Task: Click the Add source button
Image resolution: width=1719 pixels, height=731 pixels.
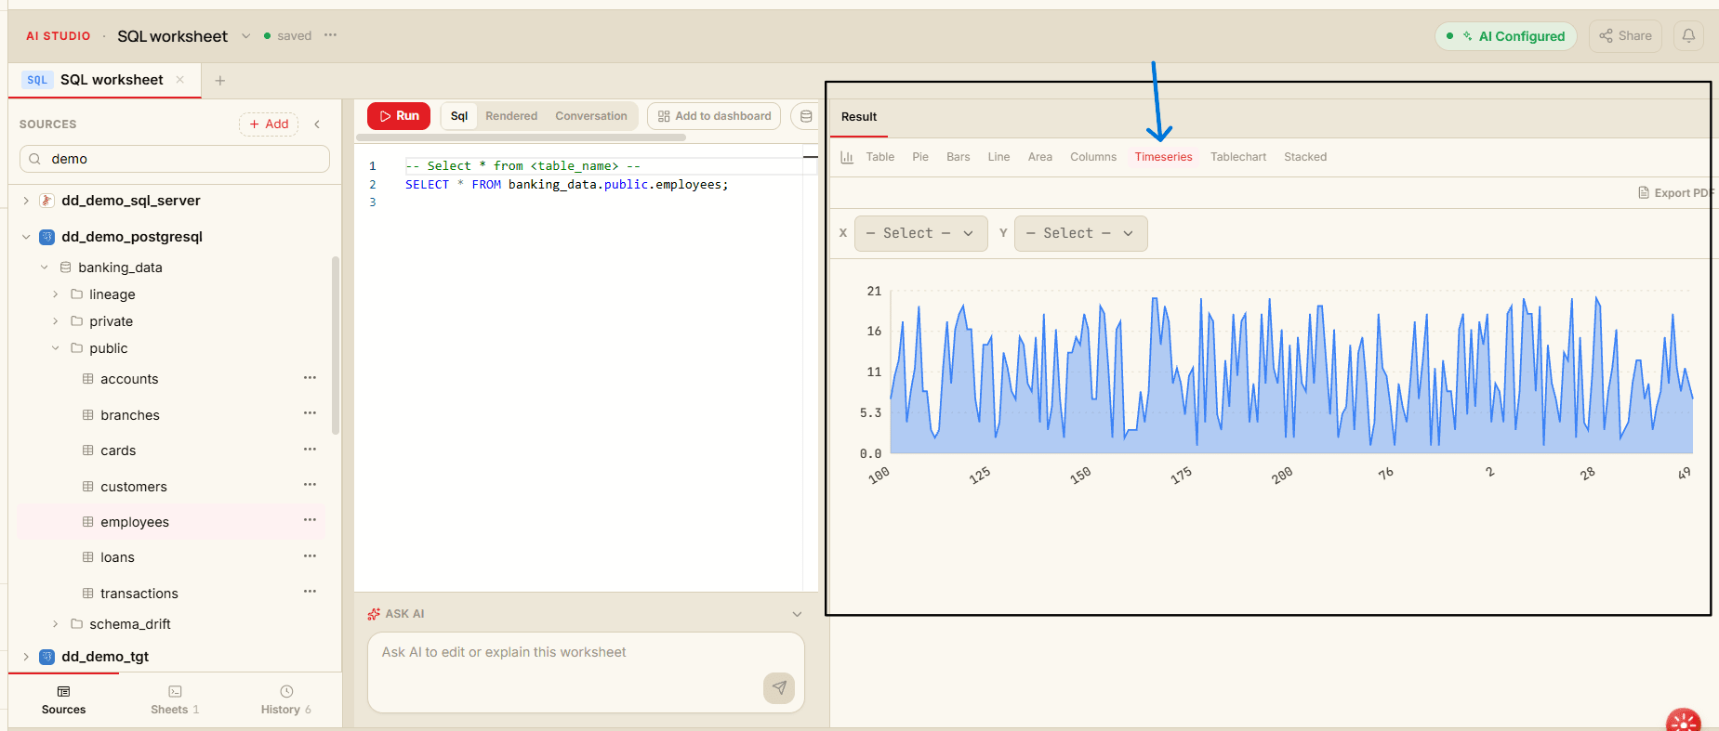Action: coord(269,124)
